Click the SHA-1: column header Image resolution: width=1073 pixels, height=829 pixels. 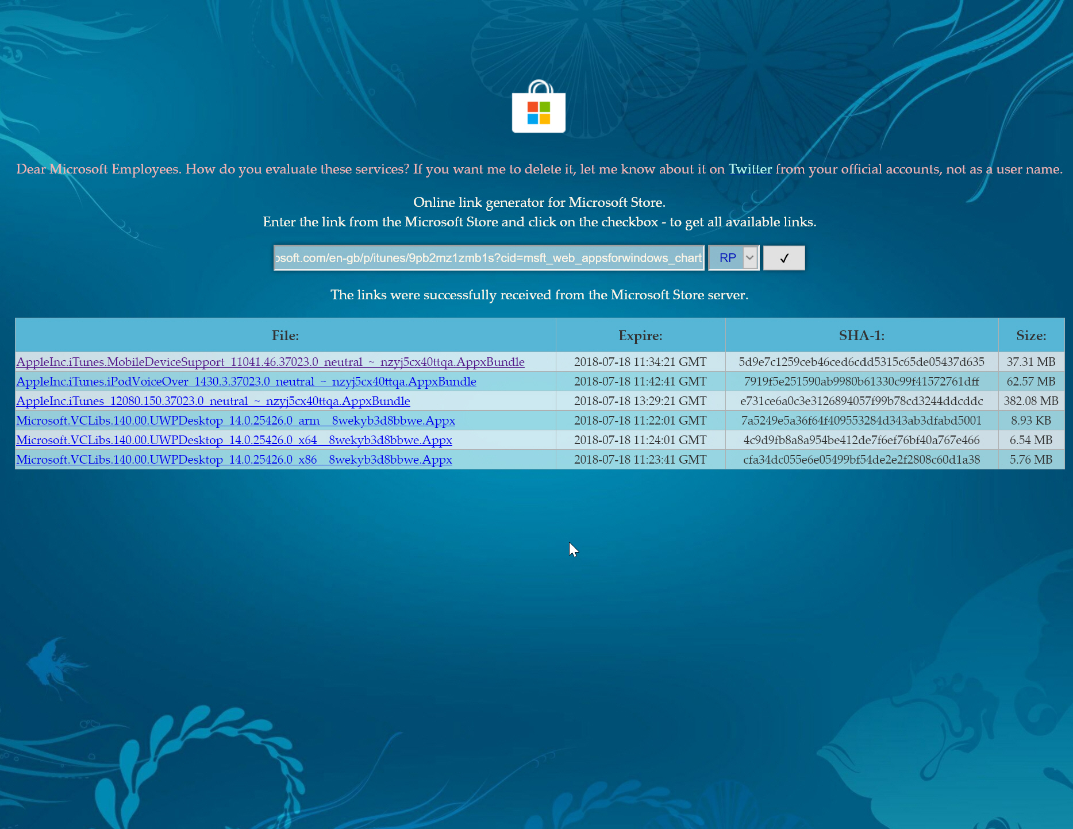click(862, 336)
